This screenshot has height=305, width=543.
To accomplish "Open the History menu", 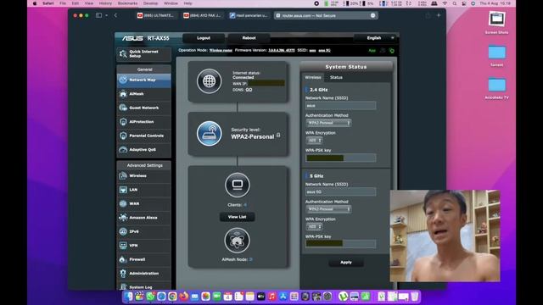I will tap(105, 3).
